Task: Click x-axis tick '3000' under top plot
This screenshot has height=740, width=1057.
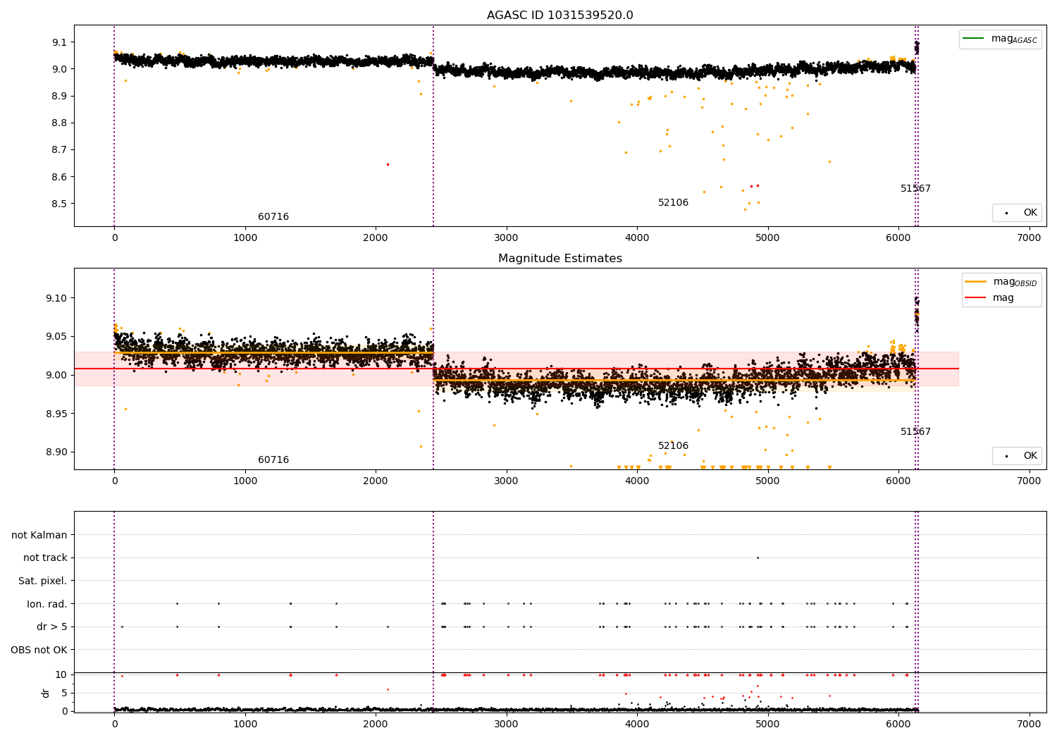Action: [x=506, y=238]
